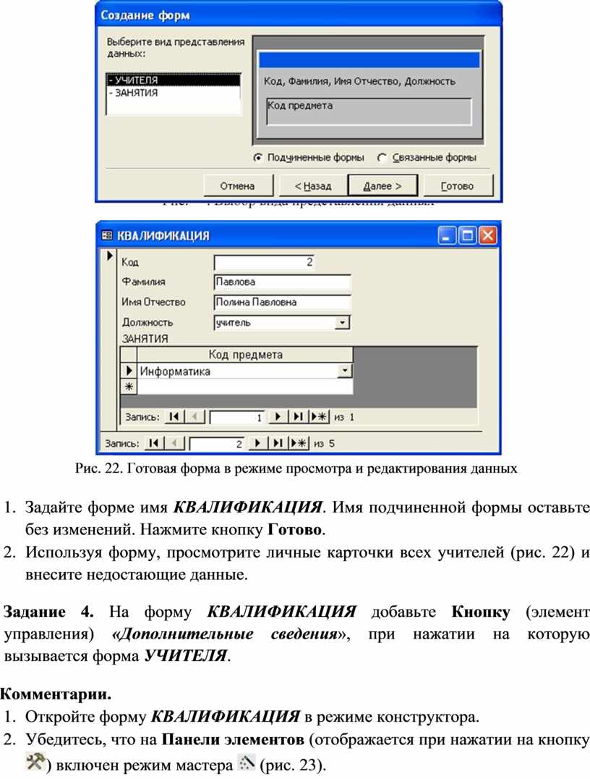The width and height of the screenshot is (590, 779).
Task: Click the Фамилия field with Павлова
Action: point(282,282)
